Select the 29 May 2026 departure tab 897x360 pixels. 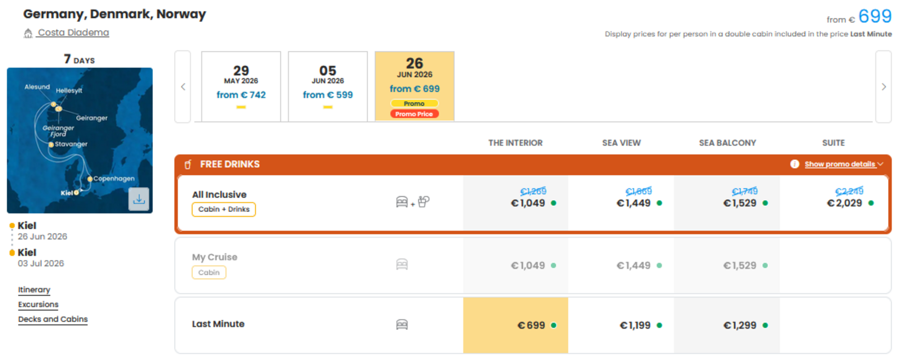pyautogui.click(x=241, y=86)
